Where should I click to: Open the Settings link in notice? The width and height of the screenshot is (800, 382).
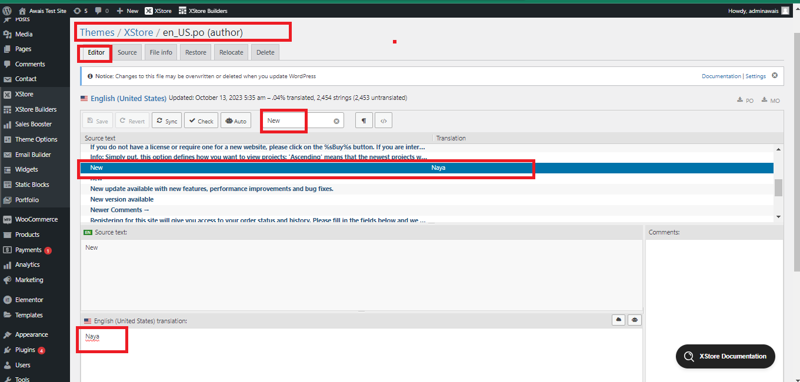756,76
